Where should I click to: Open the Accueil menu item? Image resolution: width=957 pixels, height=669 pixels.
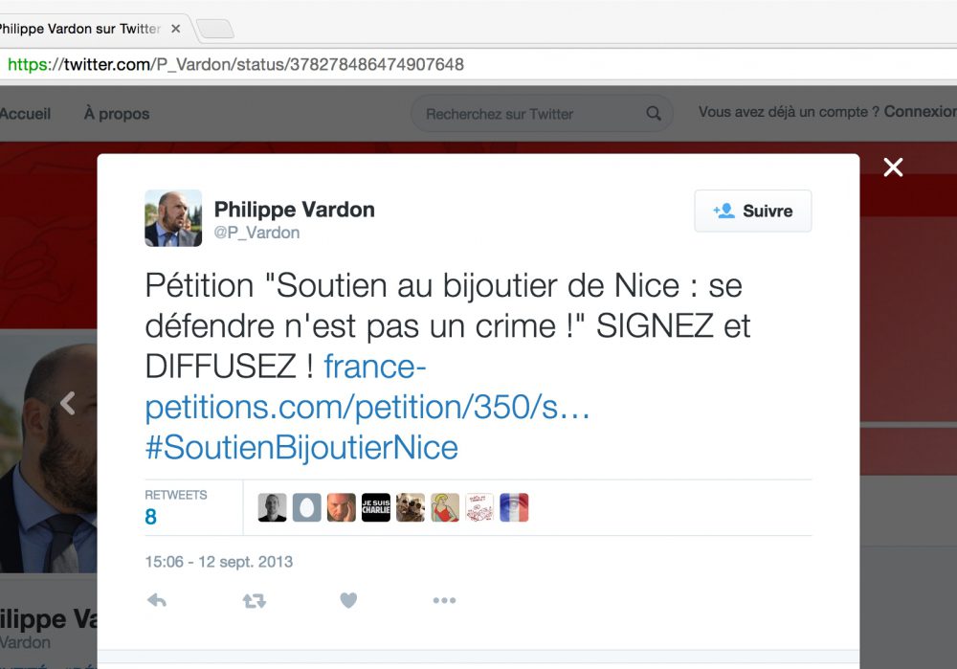25,114
